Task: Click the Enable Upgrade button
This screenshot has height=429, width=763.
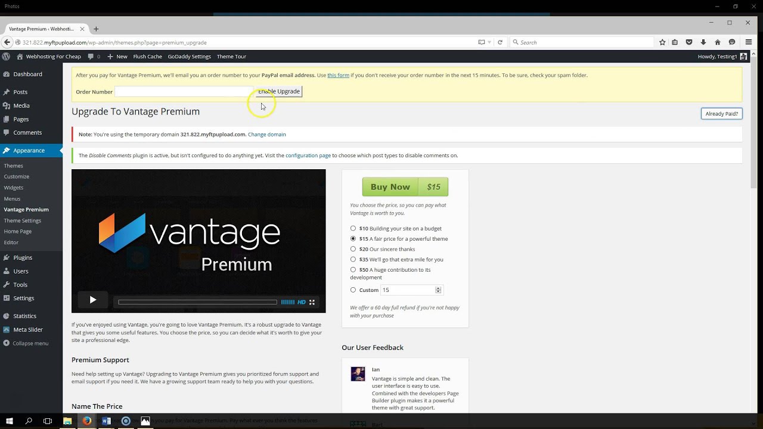Action: pyautogui.click(x=279, y=91)
